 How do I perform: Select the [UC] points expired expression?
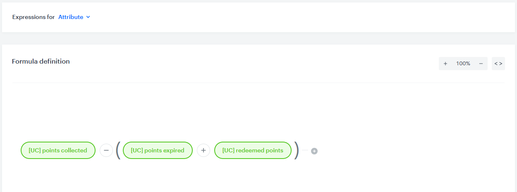point(158,150)
